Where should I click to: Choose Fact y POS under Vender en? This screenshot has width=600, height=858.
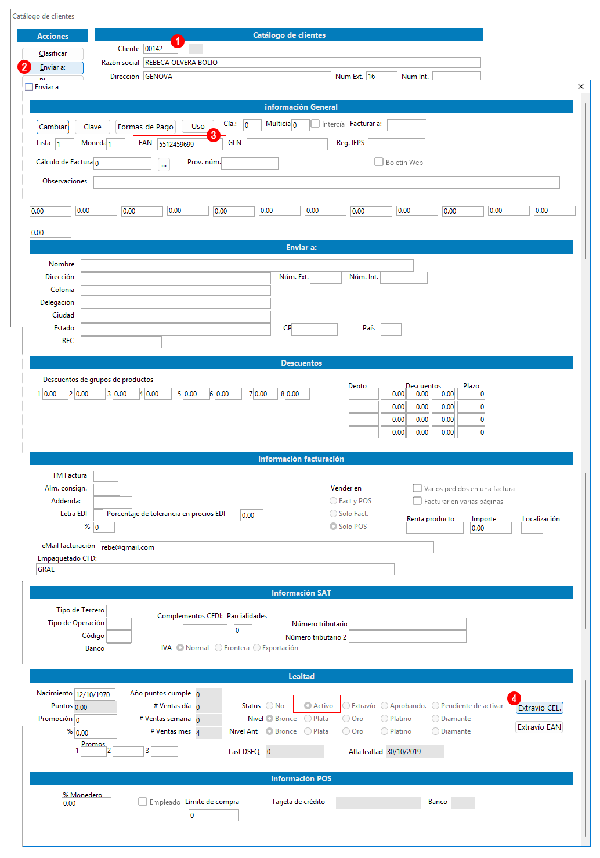point(334,501)
